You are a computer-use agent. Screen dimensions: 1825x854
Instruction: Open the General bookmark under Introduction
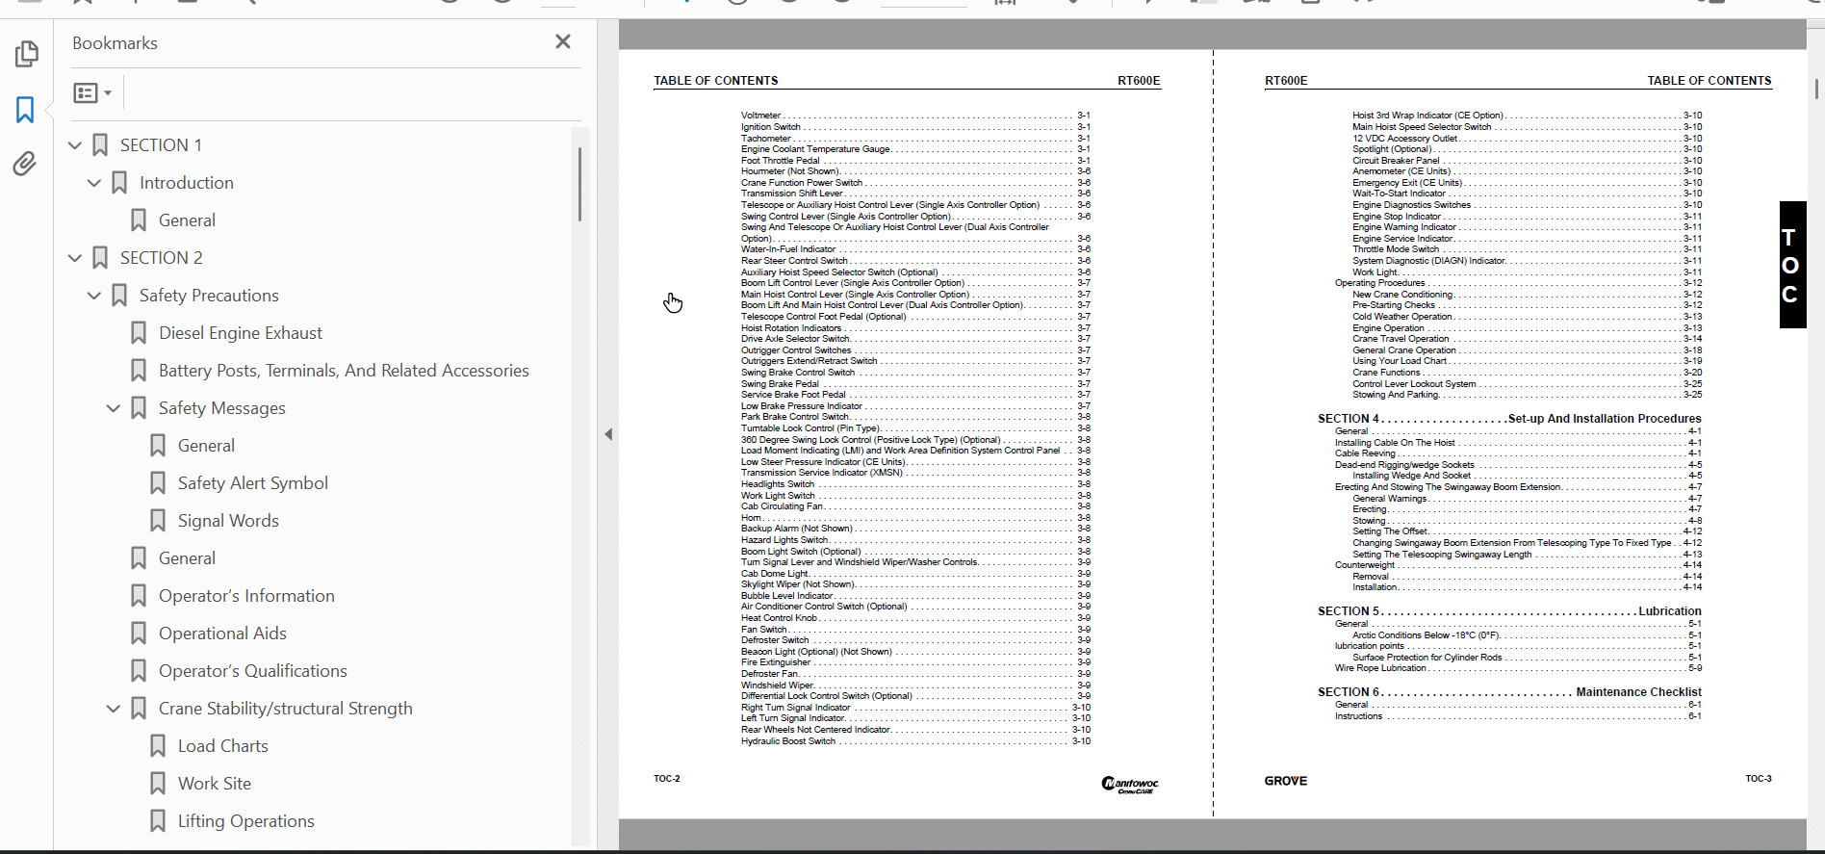(x=187, y=220)
